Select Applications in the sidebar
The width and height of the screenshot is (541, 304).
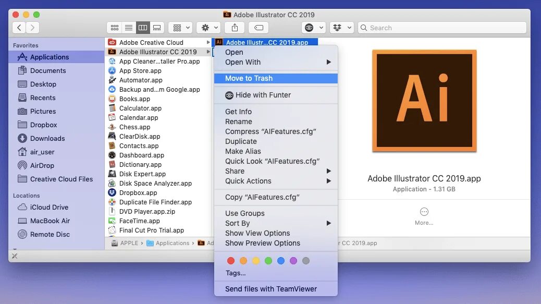tap(56, 57)
